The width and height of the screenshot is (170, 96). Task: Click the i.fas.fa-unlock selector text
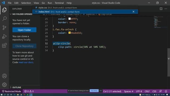tap(63, 29)
